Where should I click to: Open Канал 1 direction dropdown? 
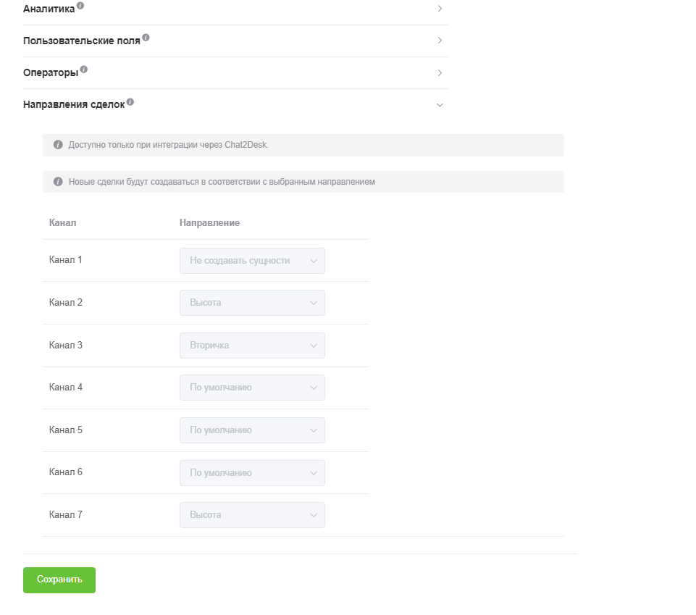tap(252, 261)
